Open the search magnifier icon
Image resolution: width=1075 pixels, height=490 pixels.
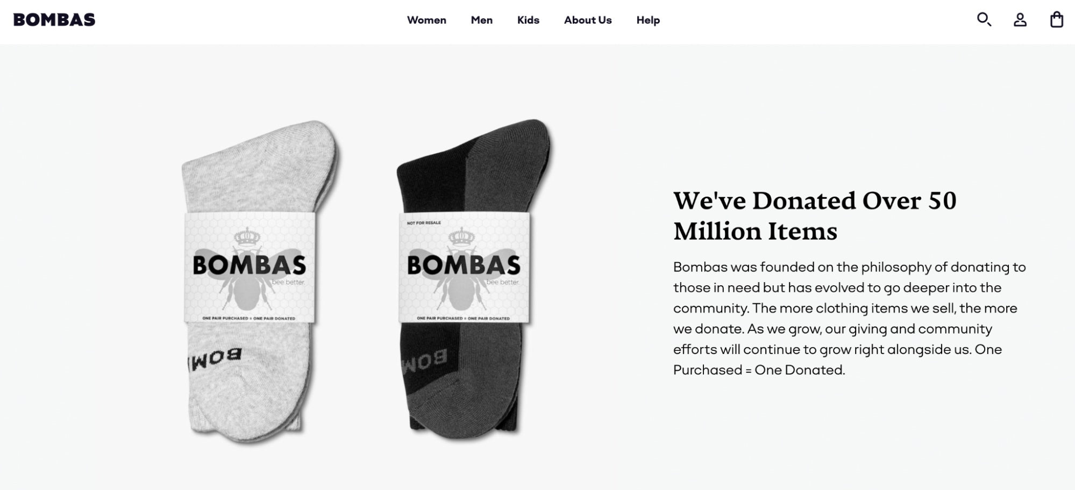pyautogui.click(x=984, y=20)
